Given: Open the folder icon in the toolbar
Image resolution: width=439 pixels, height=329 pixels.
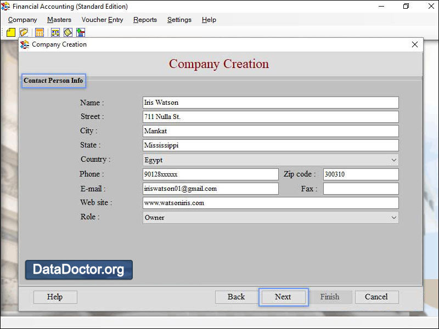Looking at the screenshot, I should (x=24, y=32).
